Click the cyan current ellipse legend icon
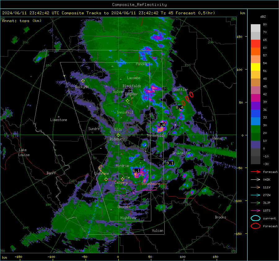The width and height of the screenshot is (279, 261). point(255,218)
